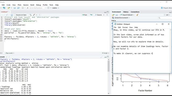Click the print(factors) line in the editor
Image resolution: width=172 pixels, height=96 pixels.
coord(12,39)
